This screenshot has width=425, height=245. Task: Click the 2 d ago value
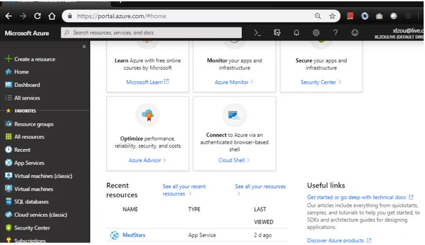tap(262, 235)
